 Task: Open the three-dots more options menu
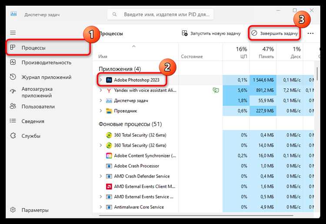tap(310, 33)
